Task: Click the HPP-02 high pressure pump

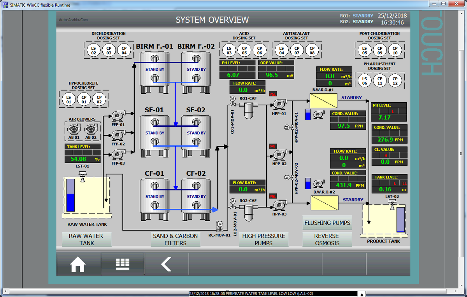Action: pyautogui.click(x=279, y=155)
